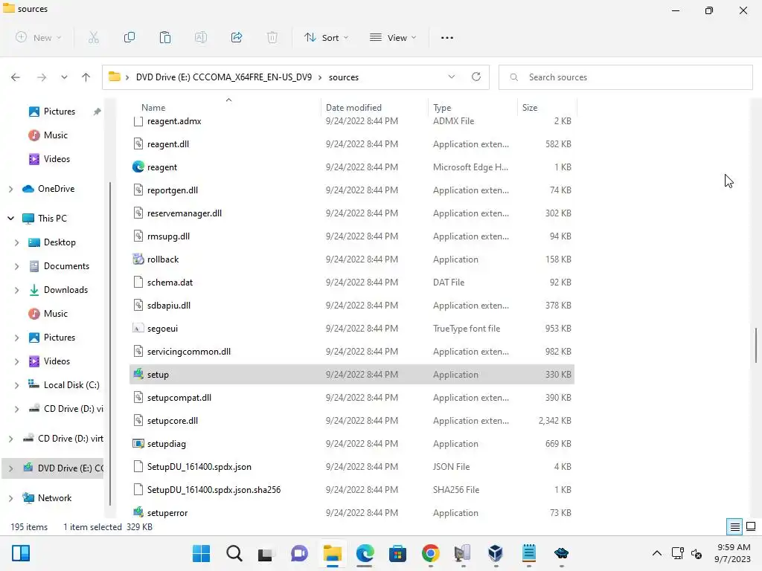This screenshot has height=571, width=762.
Task: Go forward with the right arrow
Action: [42, 77]
